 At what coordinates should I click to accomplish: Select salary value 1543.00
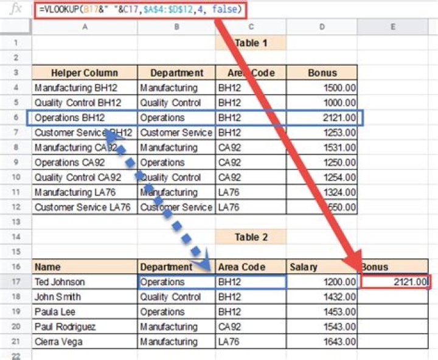tap(322, 327)
